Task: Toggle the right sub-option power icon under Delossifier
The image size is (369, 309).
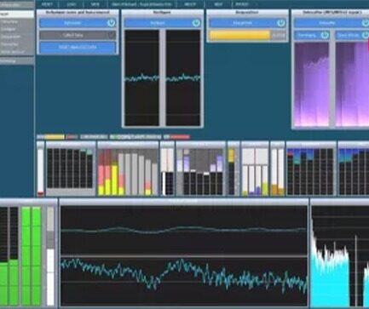Action: 366,35
